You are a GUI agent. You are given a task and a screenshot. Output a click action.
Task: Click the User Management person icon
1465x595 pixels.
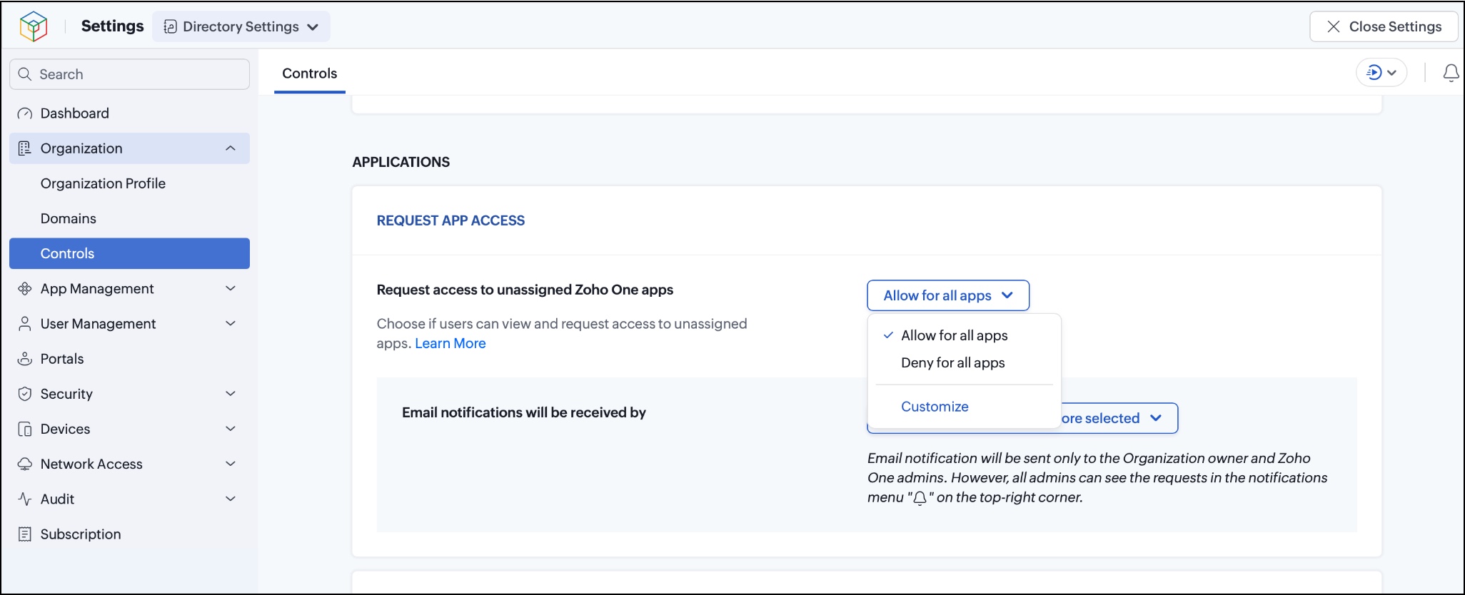coord(25,324)
